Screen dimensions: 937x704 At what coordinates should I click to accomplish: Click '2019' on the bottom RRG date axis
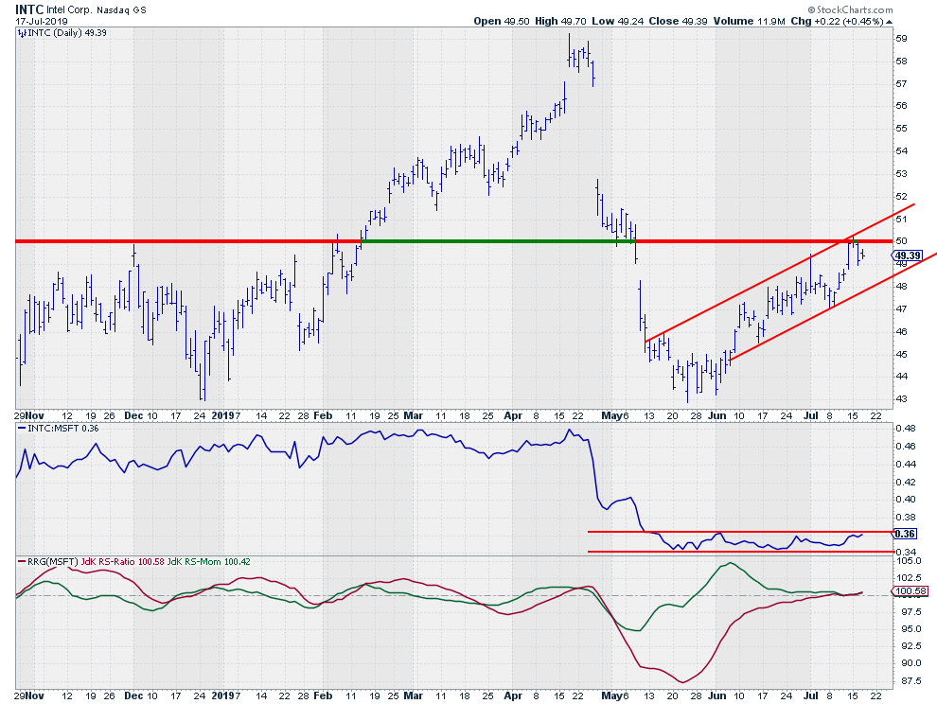click(223, 695)
